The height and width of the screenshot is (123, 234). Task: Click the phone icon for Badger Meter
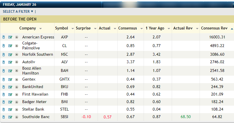coord(3,102)
